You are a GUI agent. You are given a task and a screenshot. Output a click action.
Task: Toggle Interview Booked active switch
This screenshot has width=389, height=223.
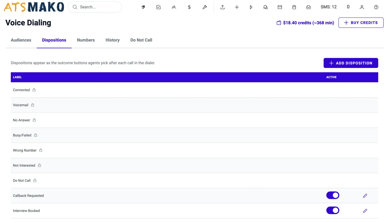pos(333,211)
